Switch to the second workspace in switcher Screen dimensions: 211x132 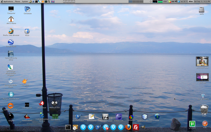134,1
